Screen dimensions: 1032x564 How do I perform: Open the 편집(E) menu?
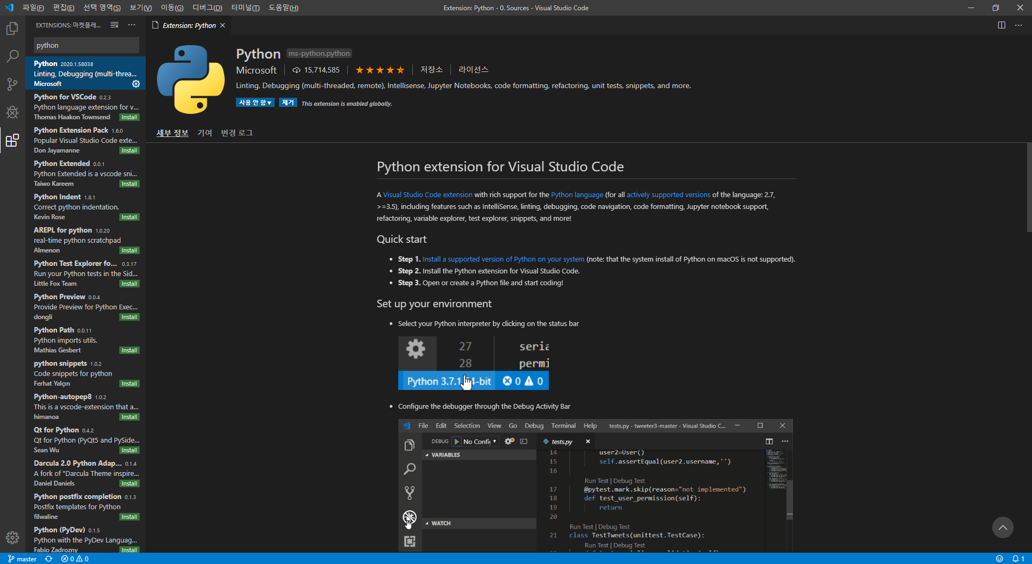[x=64, y=8]
